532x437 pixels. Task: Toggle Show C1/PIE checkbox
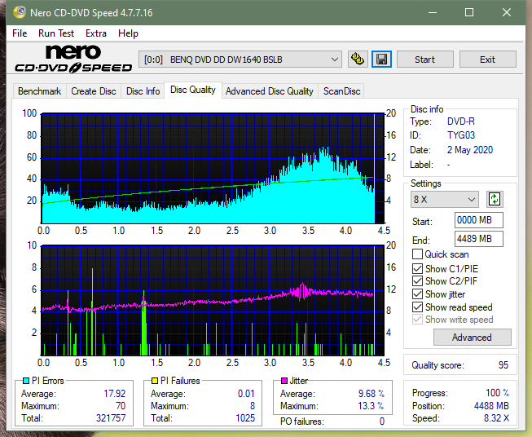coord(417,268)
